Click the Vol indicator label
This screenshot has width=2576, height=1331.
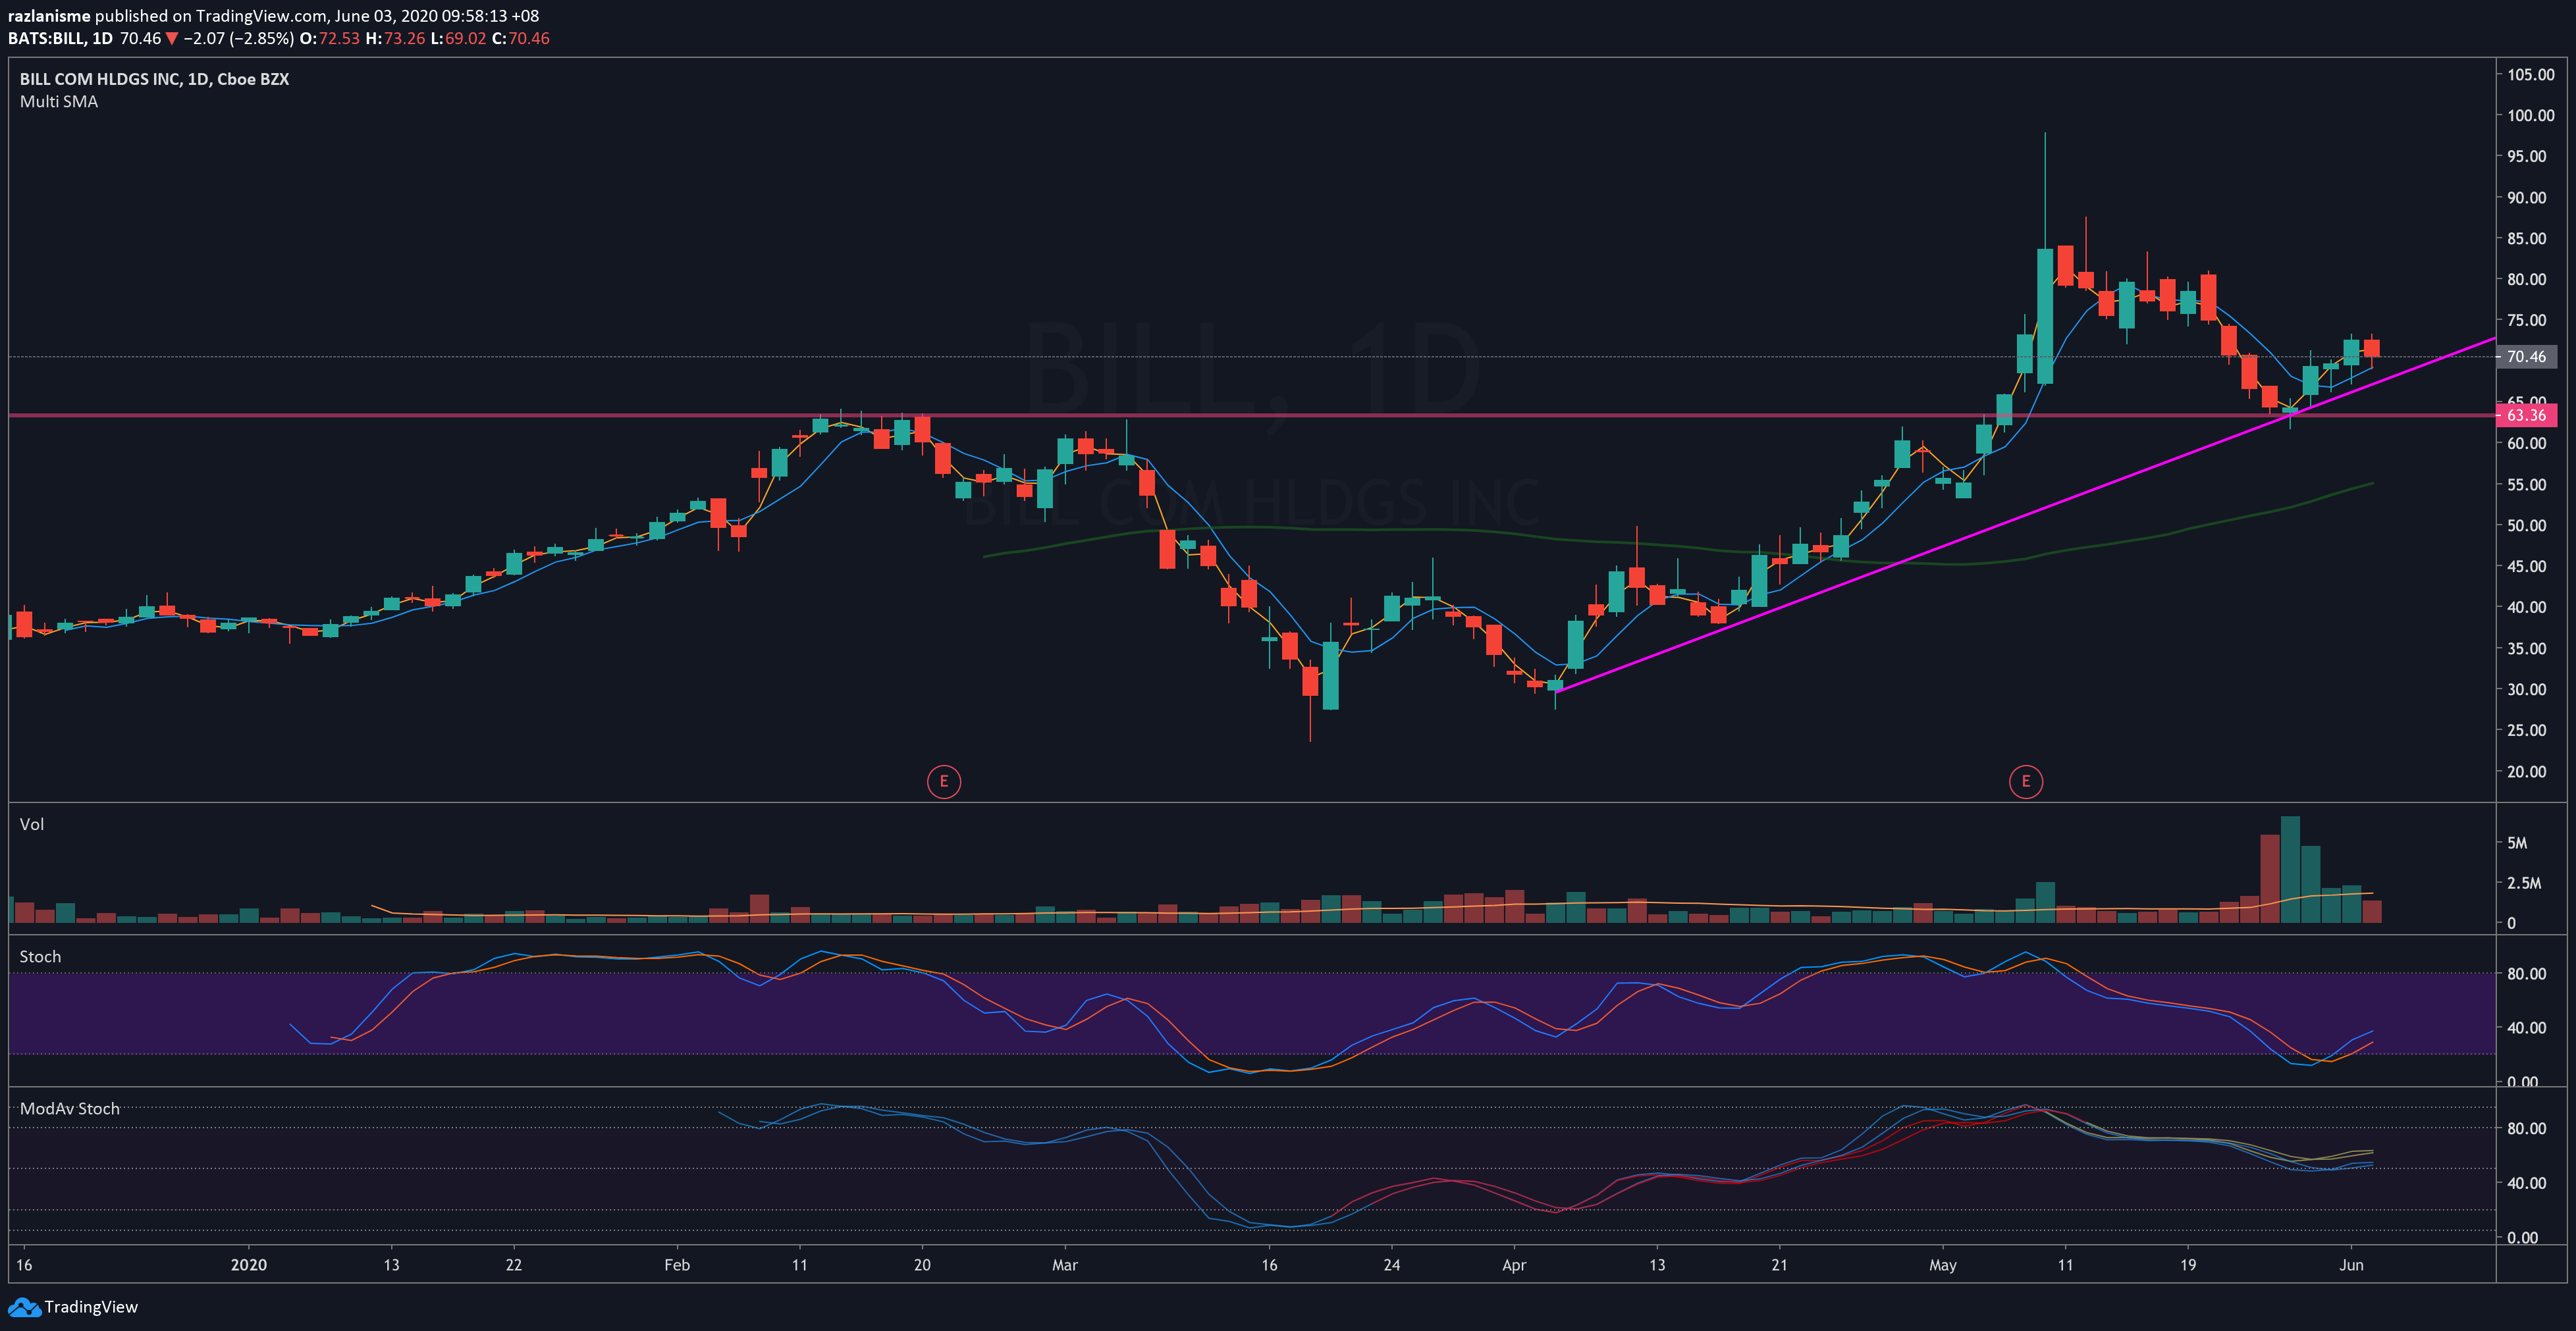coord(32,824)
